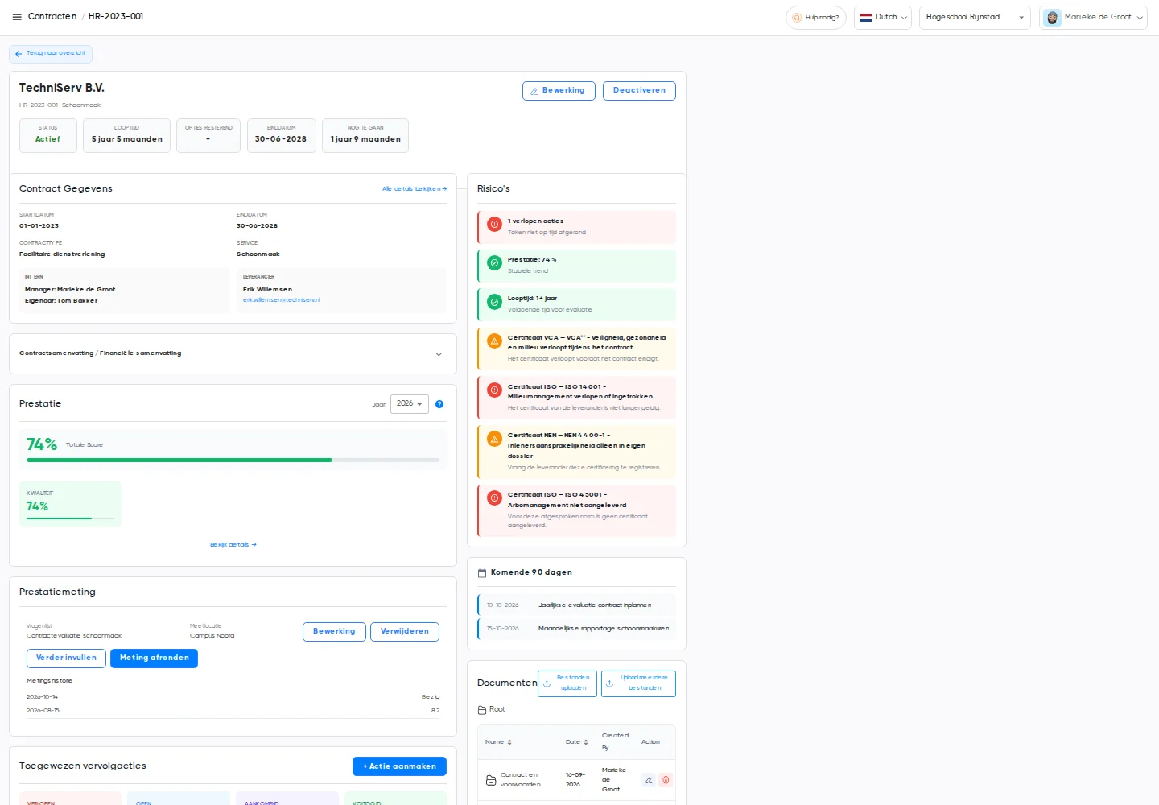Click Marieke de Groot's avatar picture
The width and height of the screenshot is (1159, 805).
tap(1052, 18)
